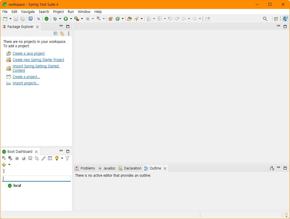Expand the lightbulb dropdown in Boot Dashboard

(62, 158)
